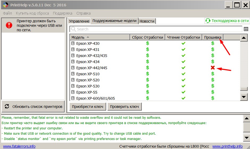
Task: Click info icon next to Epson XP-430
Action: coord(73,43)
